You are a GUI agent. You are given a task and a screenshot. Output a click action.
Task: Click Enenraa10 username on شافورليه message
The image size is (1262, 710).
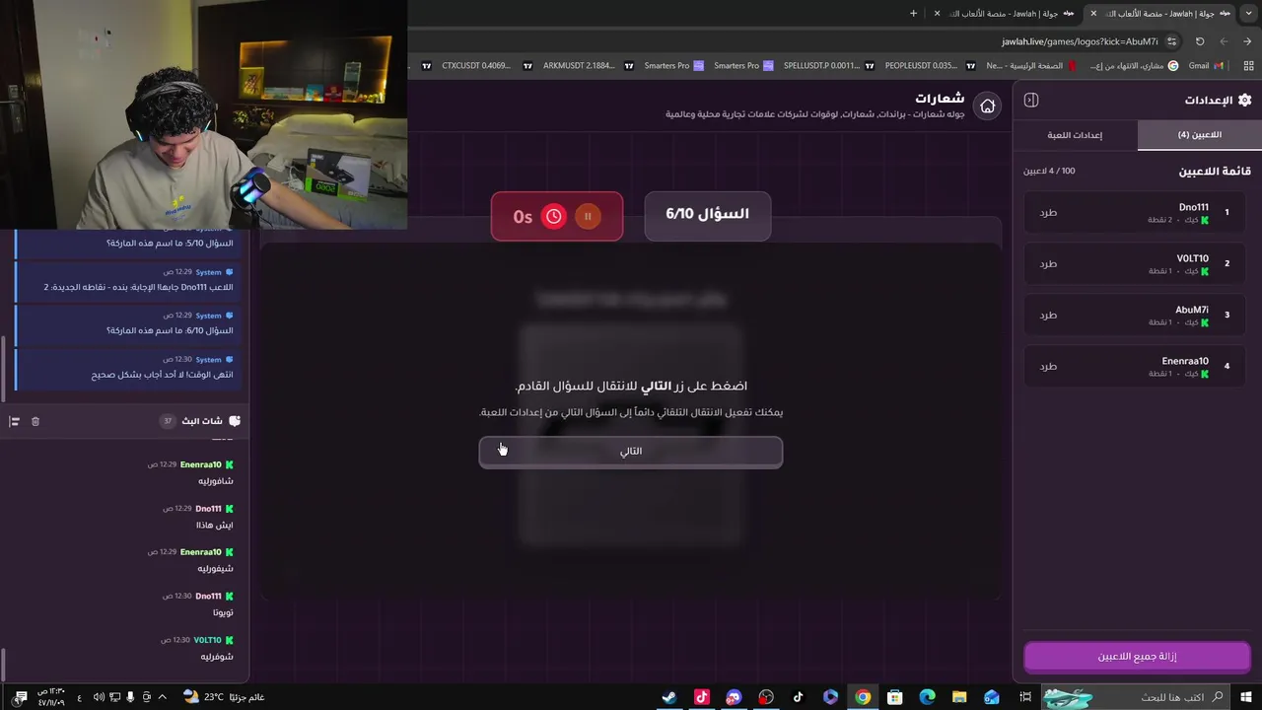[x=201, y=464]
